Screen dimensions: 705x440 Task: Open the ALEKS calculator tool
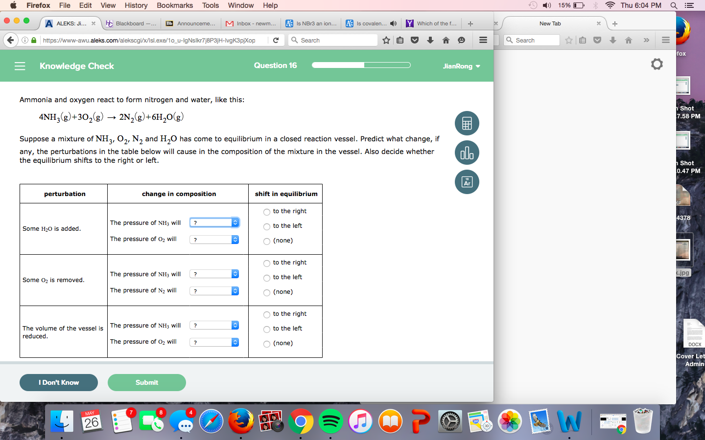tap(467, 123)
